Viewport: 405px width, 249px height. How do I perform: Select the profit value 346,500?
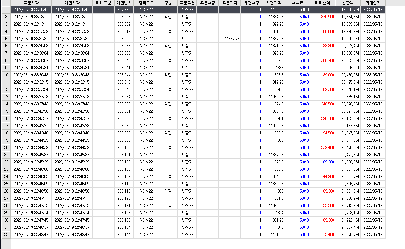coord(327,104)
